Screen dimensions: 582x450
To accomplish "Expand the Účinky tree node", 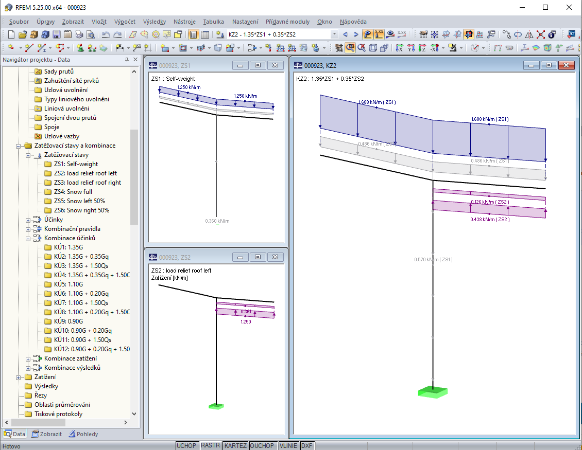I will coord(28,220).
